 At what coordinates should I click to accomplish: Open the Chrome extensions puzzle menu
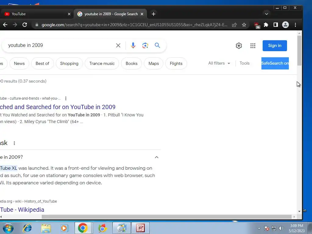[x=266, y=25]
